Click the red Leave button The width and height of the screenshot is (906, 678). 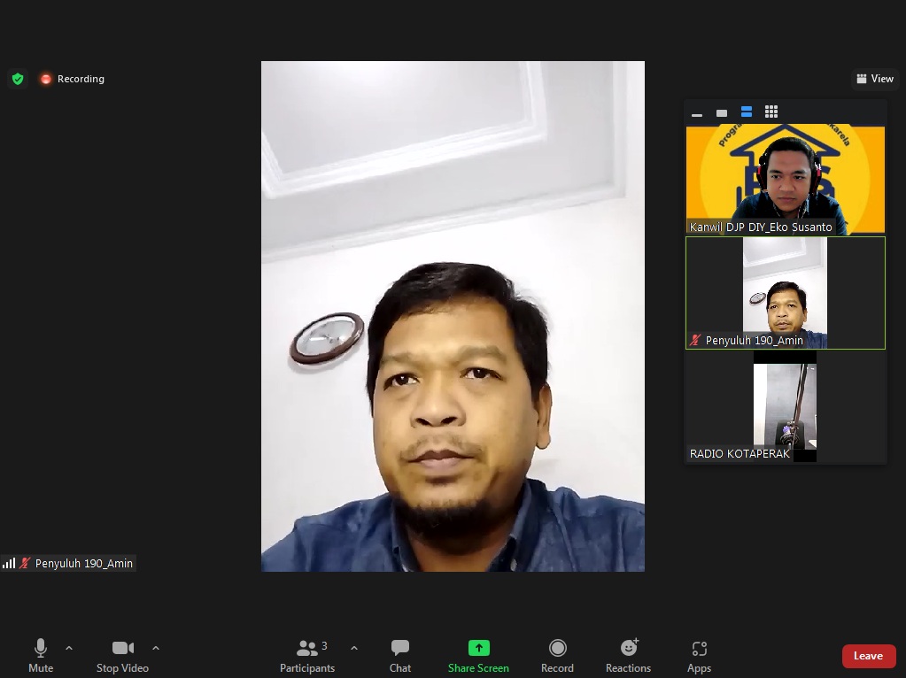coord(868,656)
